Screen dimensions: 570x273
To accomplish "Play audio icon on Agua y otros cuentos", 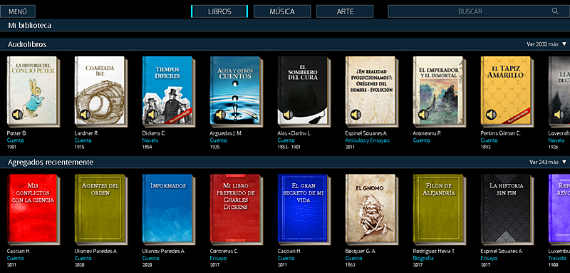I will pos(220,115).
